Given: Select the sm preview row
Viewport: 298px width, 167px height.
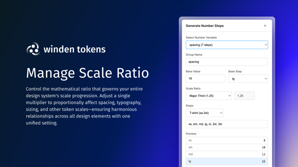Looking at the screenshot, I should 227,147.
